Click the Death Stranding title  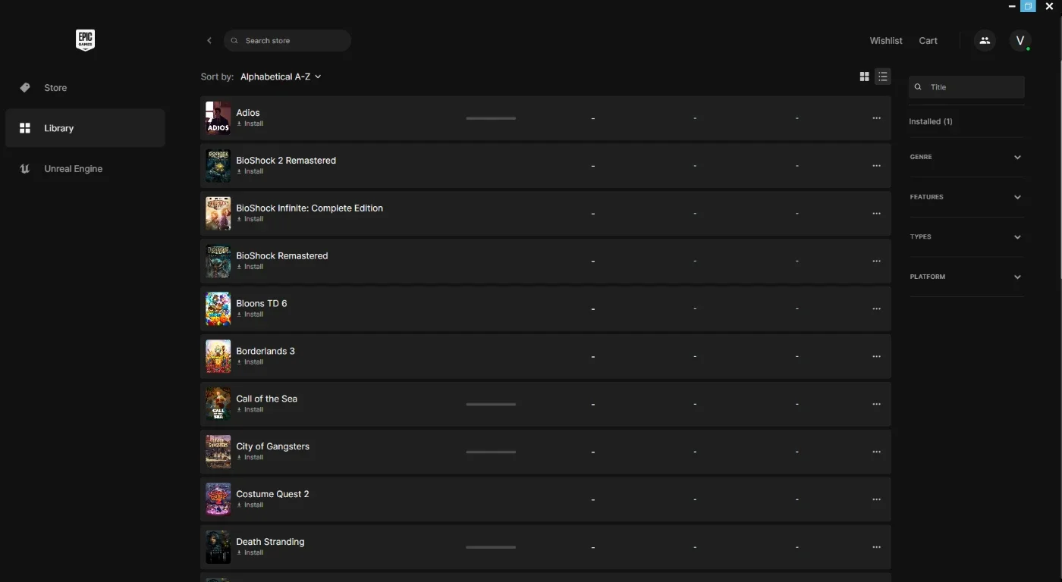click(270, 542)
